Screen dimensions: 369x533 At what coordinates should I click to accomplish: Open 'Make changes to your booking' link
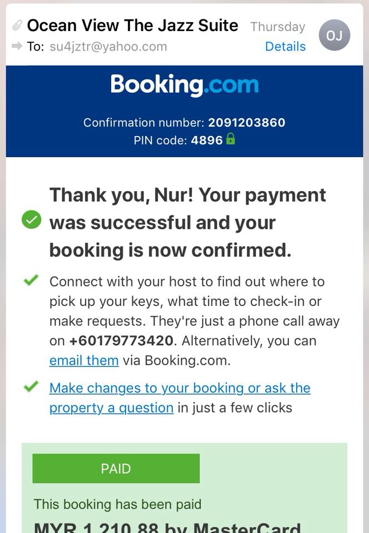179,388
